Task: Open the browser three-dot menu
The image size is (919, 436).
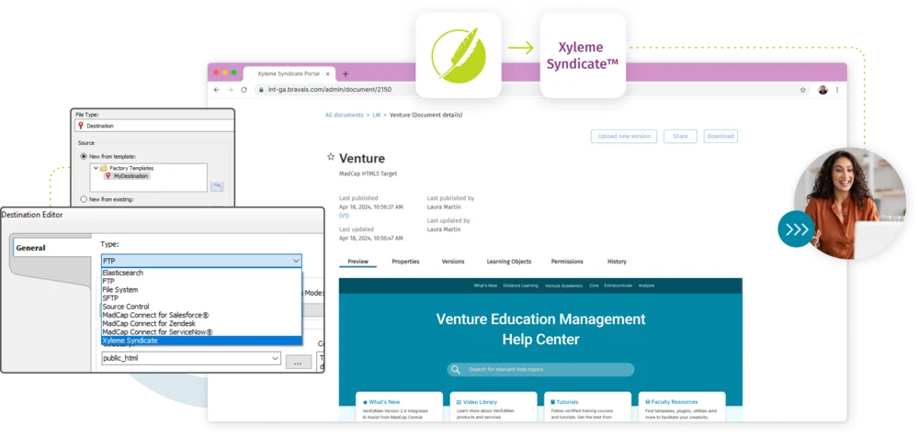Action: coord(837,90)
